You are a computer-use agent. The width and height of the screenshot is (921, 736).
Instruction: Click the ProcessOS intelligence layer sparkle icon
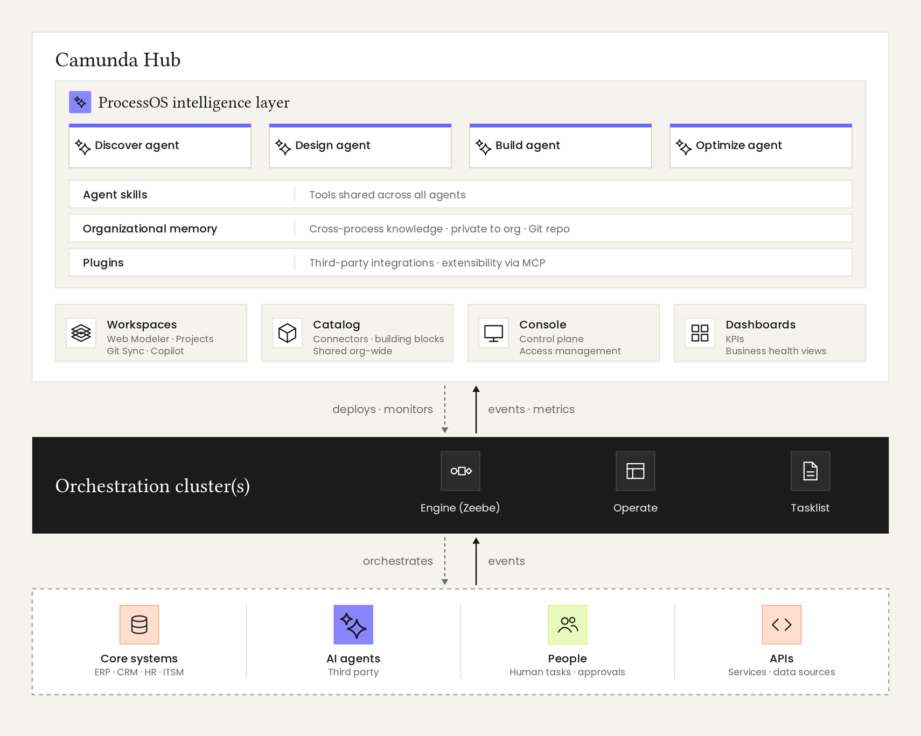[x=80, y=102]
